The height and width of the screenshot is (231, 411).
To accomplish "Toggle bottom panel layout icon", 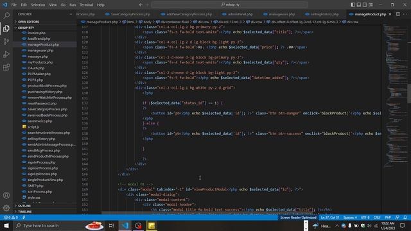I will tap(359, 4).
